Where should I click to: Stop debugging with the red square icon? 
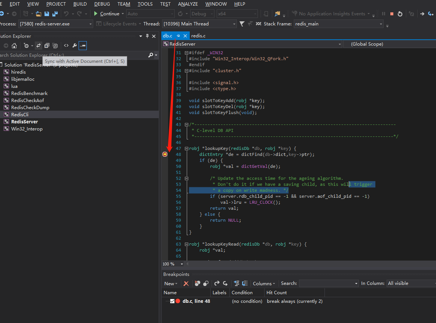pyautogui.click(x=391, y=13)
